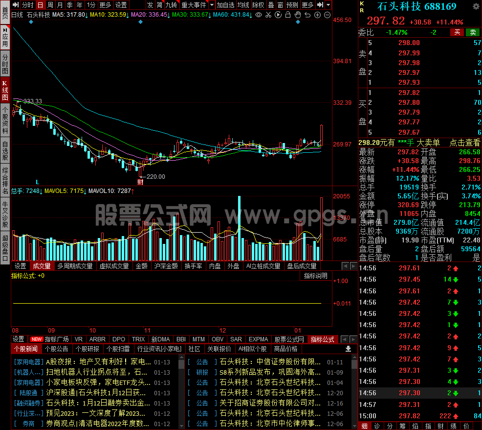The height and width of the screenshot is (430, 482).
Task: Select the 季 quarterly period
Action: (70, 5)
